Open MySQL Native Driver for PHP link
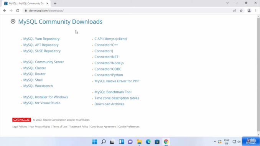This screenshot has width=260, height=146. pos(117,81)
